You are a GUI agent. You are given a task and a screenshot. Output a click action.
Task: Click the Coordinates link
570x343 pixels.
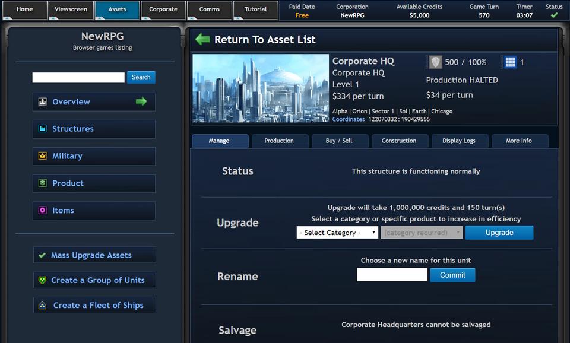tap(349, 119)
